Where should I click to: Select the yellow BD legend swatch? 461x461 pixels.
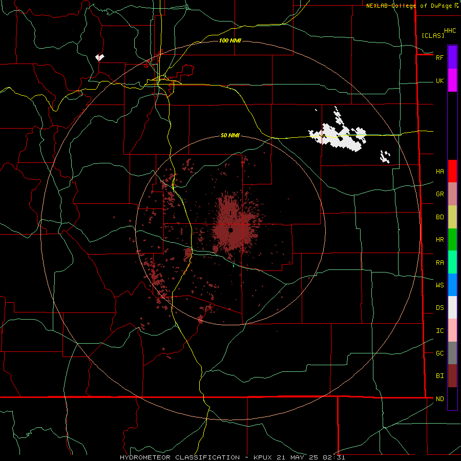coord(452,217)
